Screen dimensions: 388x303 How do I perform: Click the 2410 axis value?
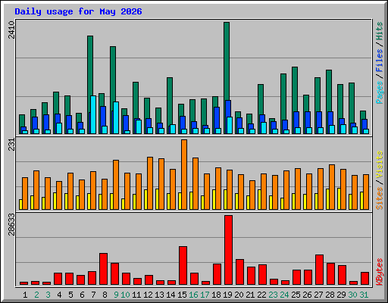click(11, 30)
